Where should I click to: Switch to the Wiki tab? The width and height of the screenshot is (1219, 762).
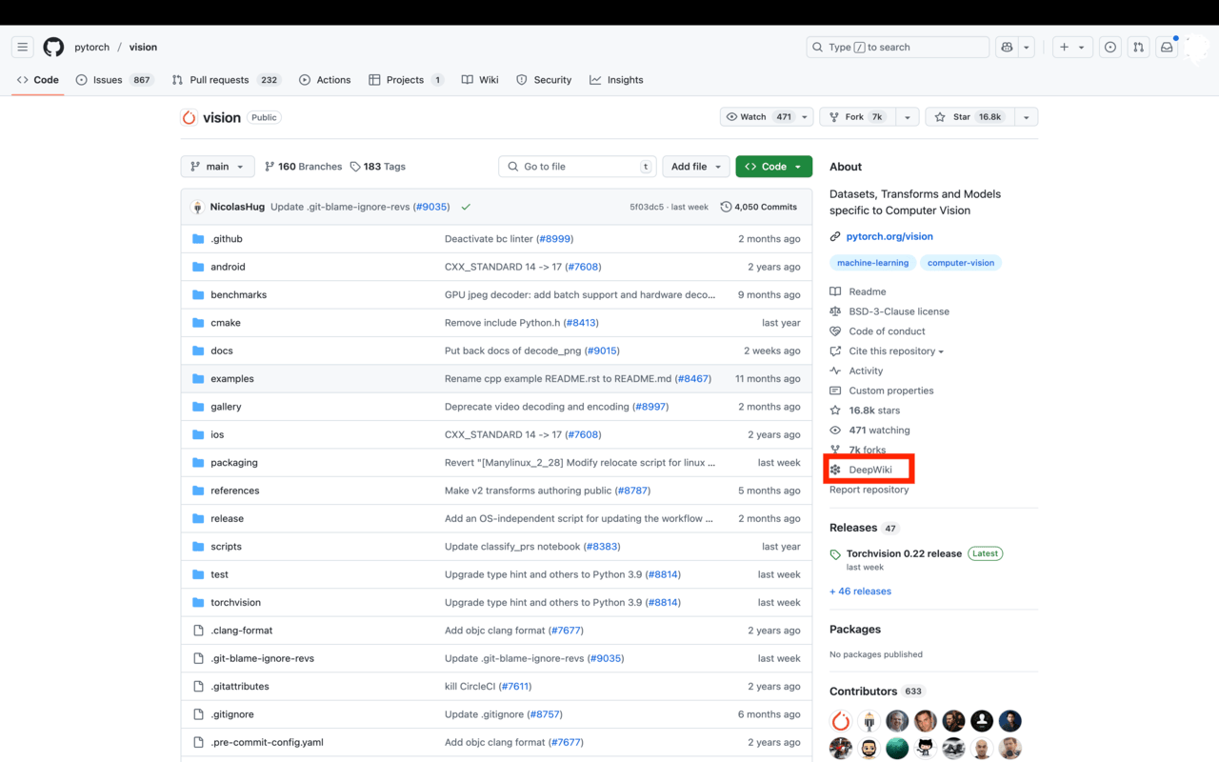[480, 80]
